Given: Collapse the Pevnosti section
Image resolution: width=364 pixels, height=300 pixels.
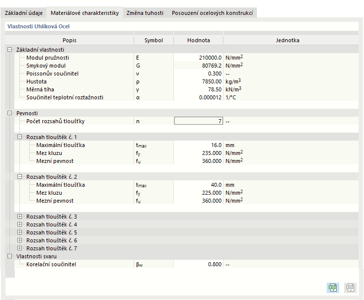Looking at the screenshot, I should pos(10,113).
